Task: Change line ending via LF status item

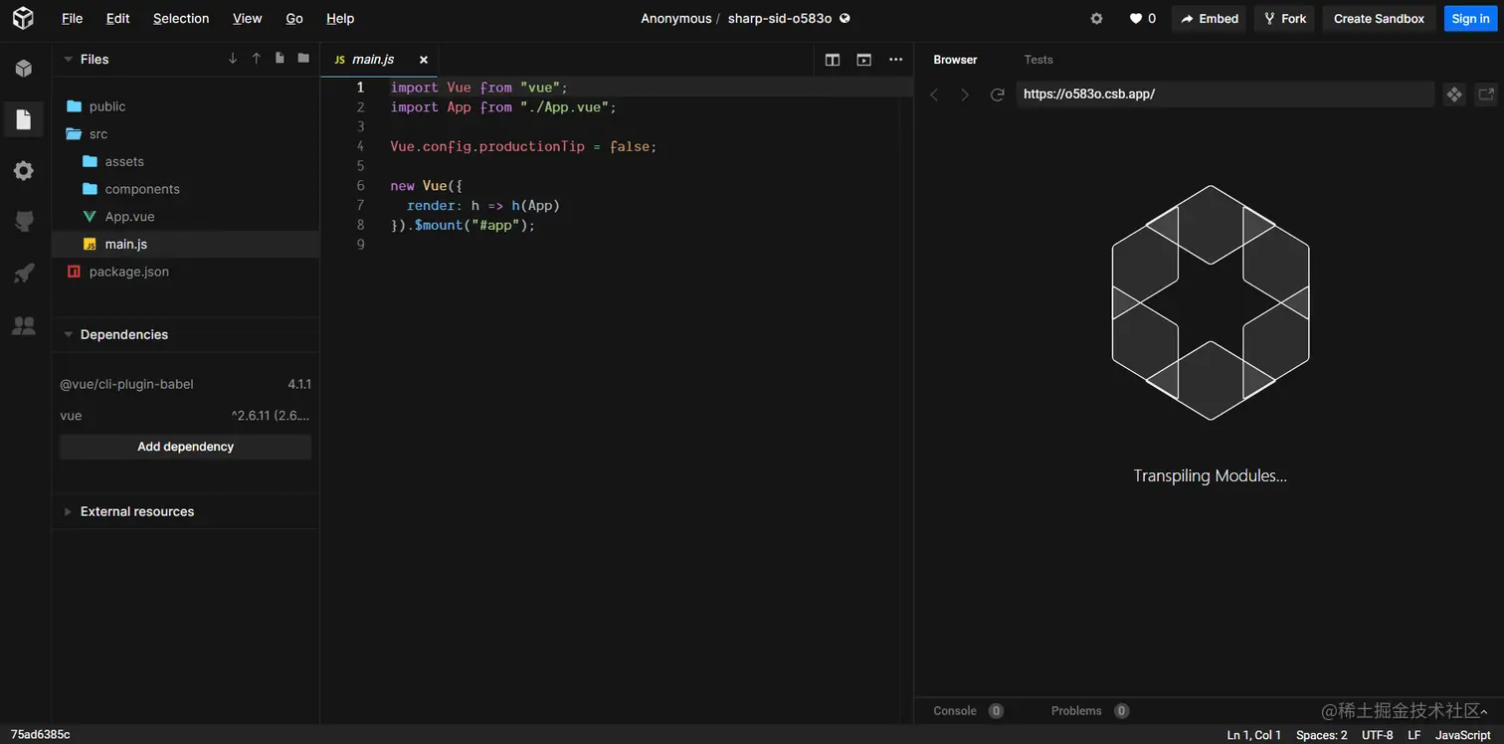Action: coord(1413,735)
